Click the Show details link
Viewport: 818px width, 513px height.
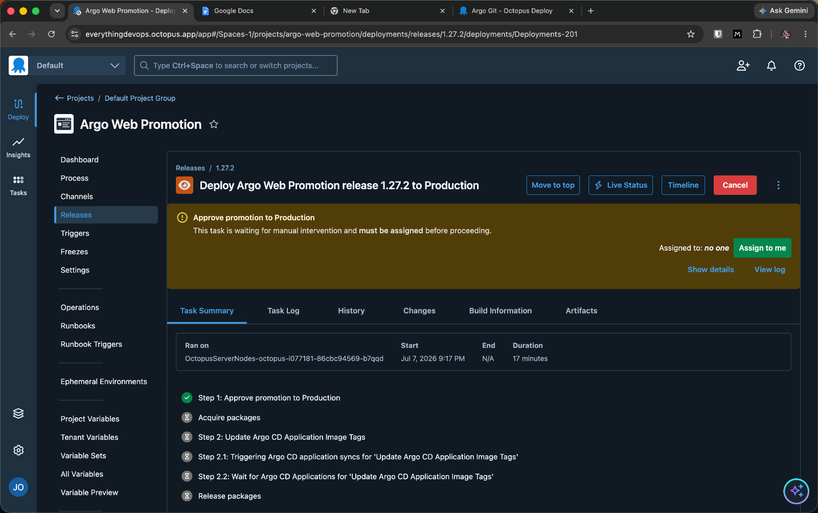coord(711,270)
